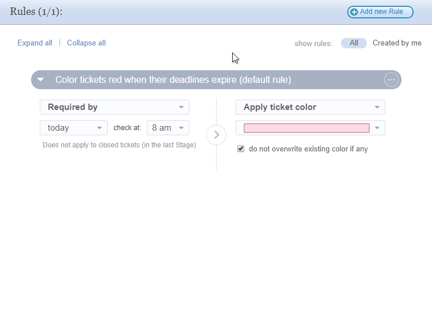Open the today date dropdown
This screenshot has width=432, height=312.
[x=73, y=128]
